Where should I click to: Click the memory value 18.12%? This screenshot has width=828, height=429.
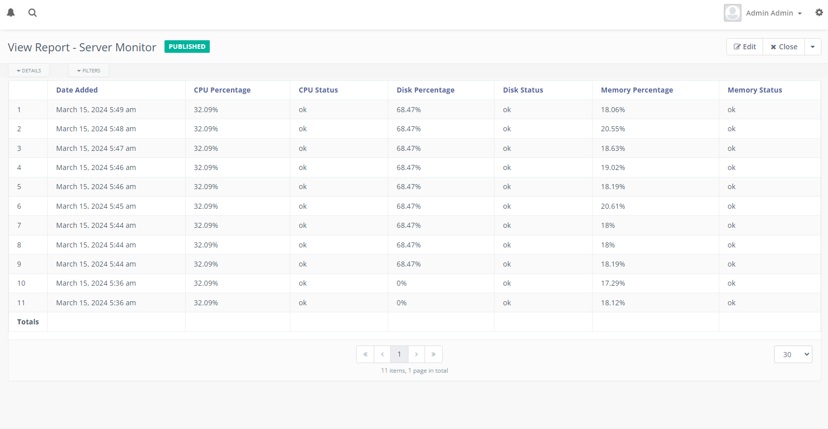pos(613,303)
